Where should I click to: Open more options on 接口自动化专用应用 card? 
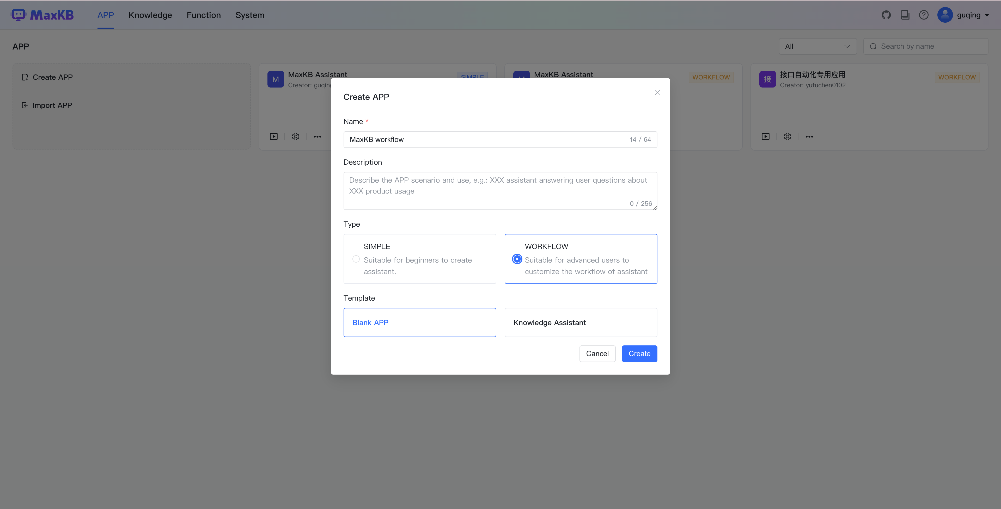click(x=809, y=136)
